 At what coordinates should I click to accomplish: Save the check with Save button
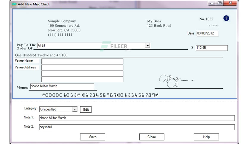pos(93,137)
